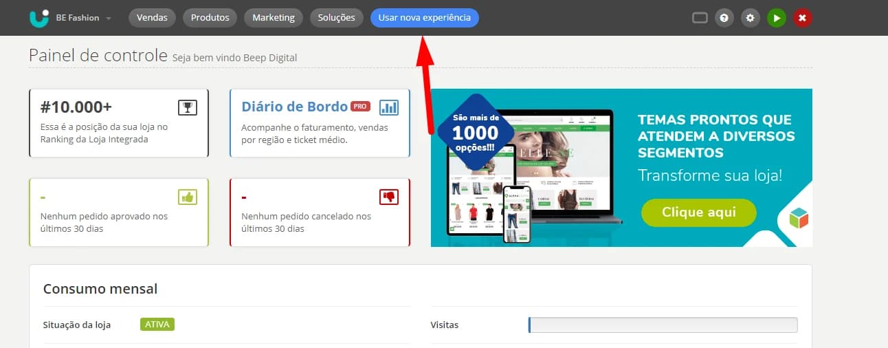The width and height of the screenshot is (888, 348).
Task: Click the red thumbs-down cancelled orders icon
Action: 389,197
